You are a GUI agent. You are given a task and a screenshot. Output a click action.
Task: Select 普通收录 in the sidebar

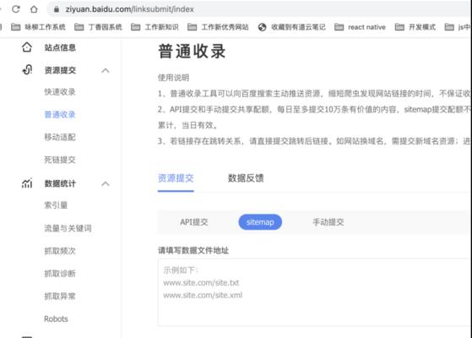60,114
